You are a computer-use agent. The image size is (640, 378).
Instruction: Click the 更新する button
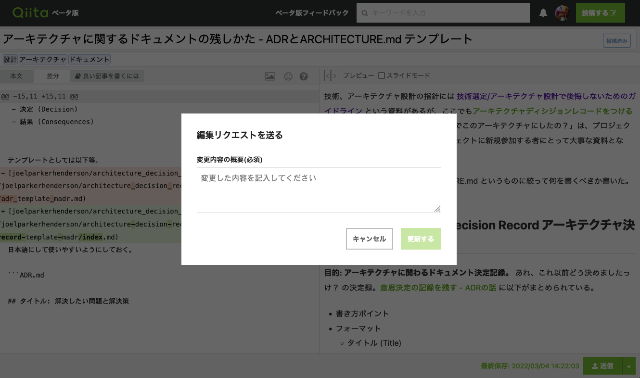[421, 239]
